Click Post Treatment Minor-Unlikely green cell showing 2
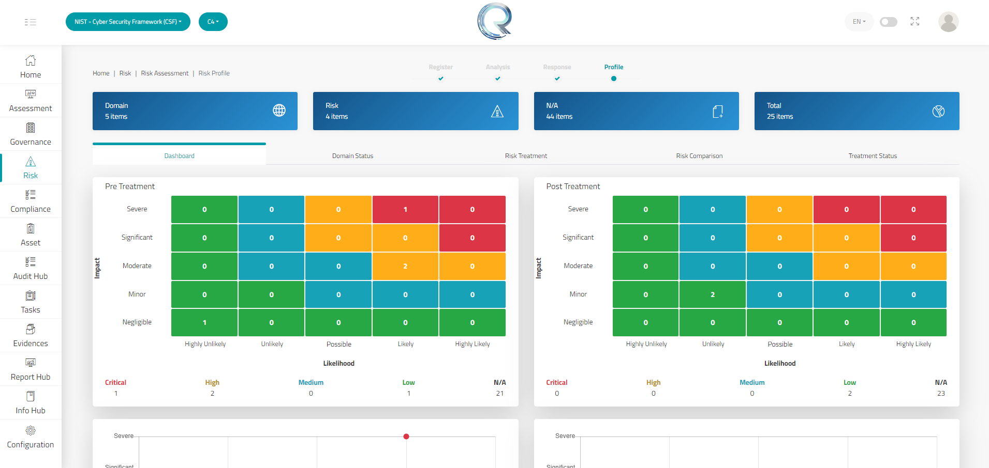 [x=713, y=294]
